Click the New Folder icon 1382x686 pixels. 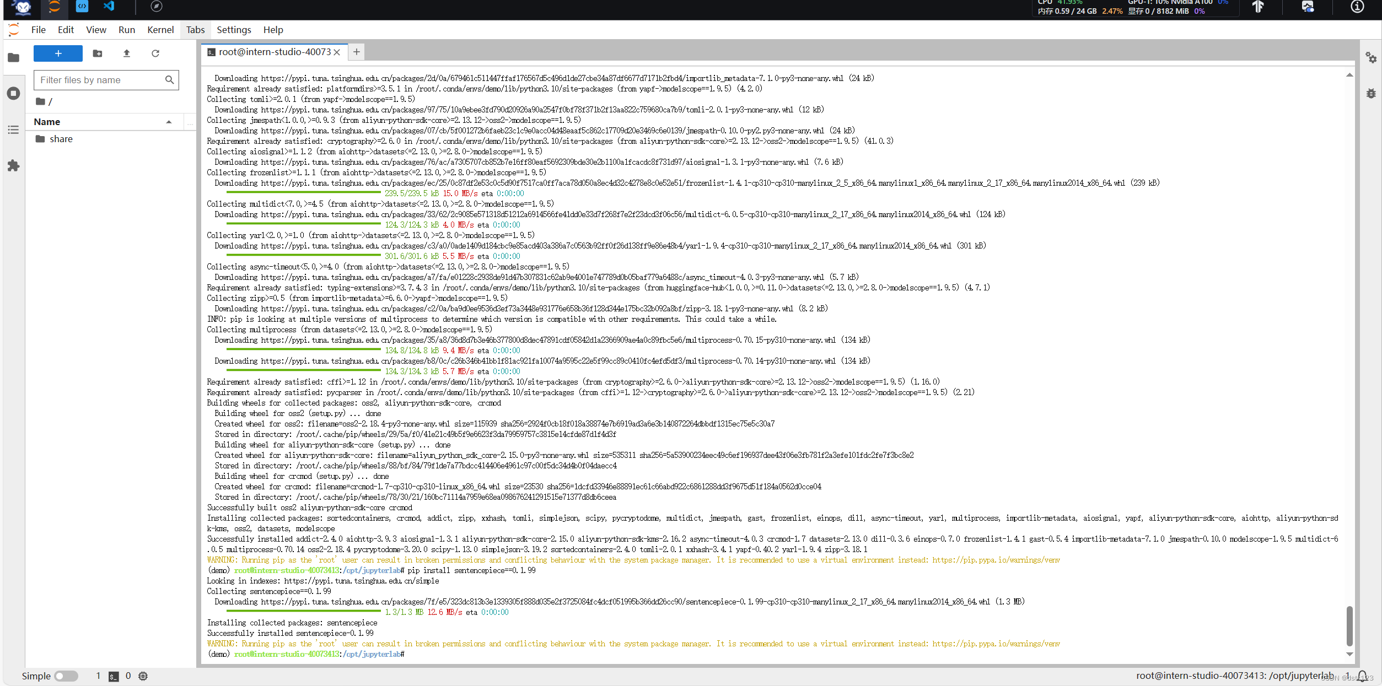click(x=98, y=53)
